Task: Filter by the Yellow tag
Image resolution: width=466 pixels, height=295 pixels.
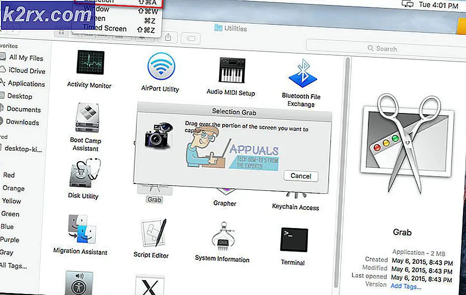Action: 11,201
